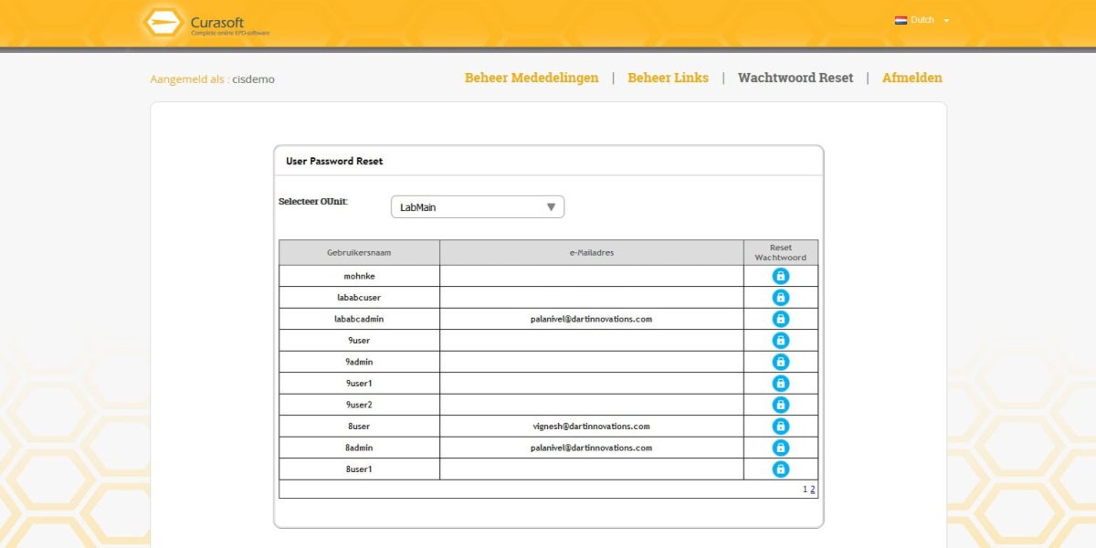Reset 8user1's password
Image resolution: width=1096 pixels, height=548 pixels.
pos(781,469)
